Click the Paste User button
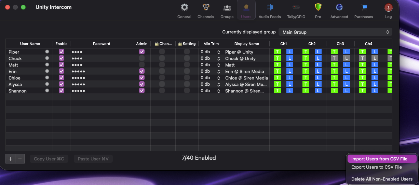419x185 pixels. (x=93, y=159)
